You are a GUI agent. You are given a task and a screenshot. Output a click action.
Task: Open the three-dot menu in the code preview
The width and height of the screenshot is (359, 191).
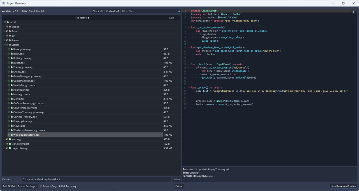pos(354,12)
